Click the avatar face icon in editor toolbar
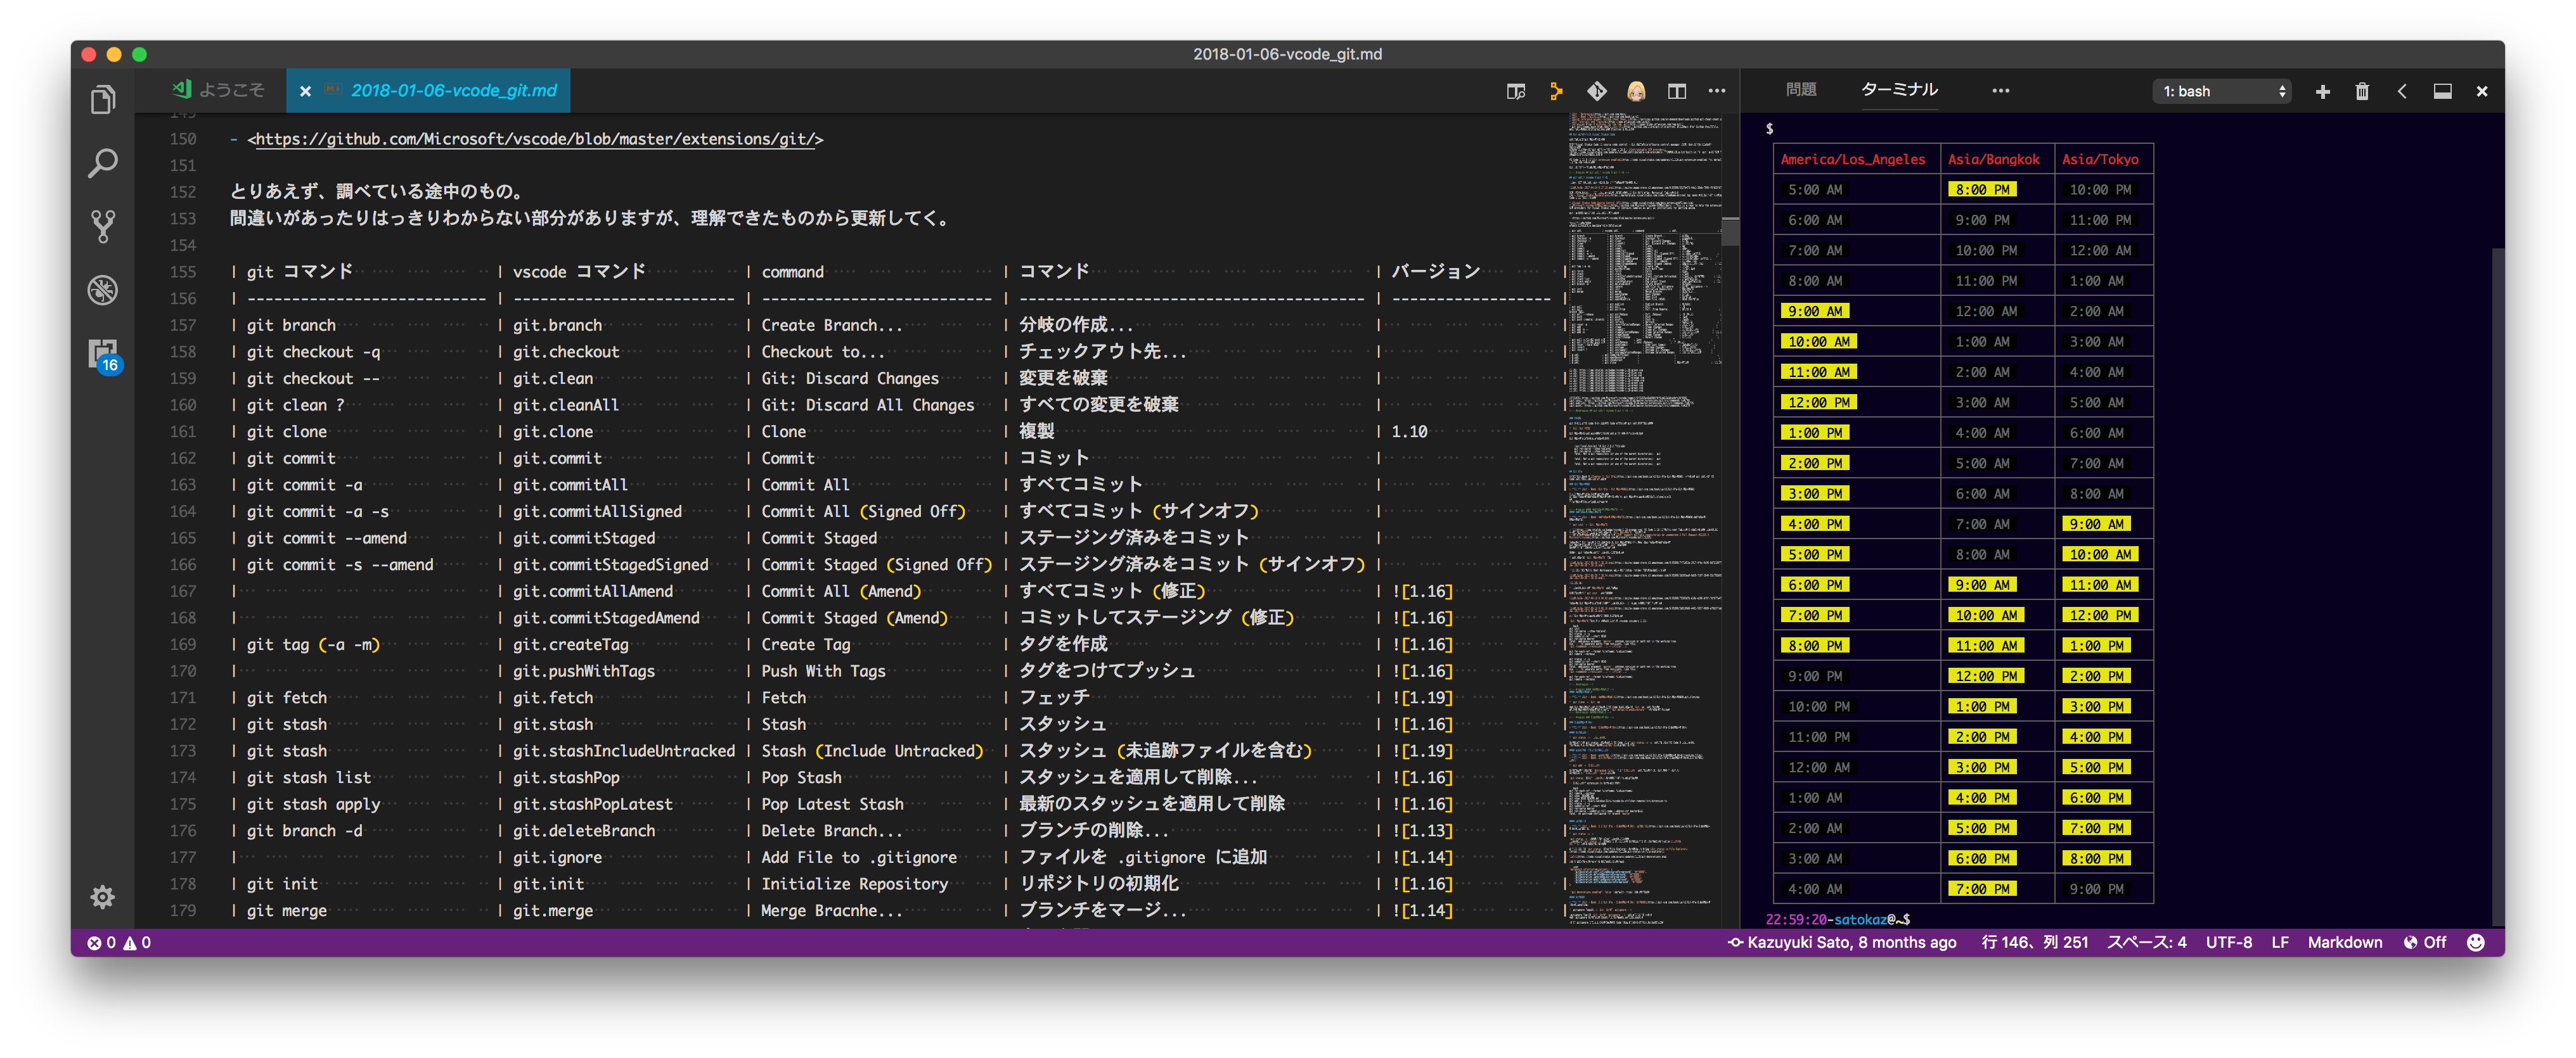Viewport: 2576px width, 1058px height. pos(1636,91)
